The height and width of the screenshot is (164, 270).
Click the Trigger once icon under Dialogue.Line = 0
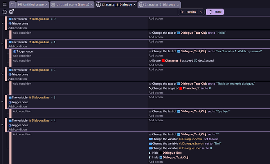click(x=14, y=24)
